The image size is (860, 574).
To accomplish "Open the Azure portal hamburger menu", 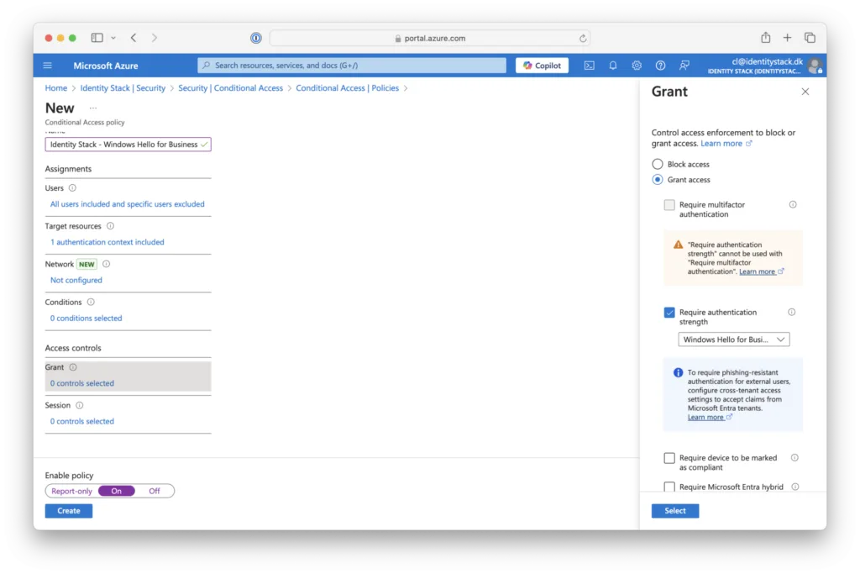I will pos(48,66).
